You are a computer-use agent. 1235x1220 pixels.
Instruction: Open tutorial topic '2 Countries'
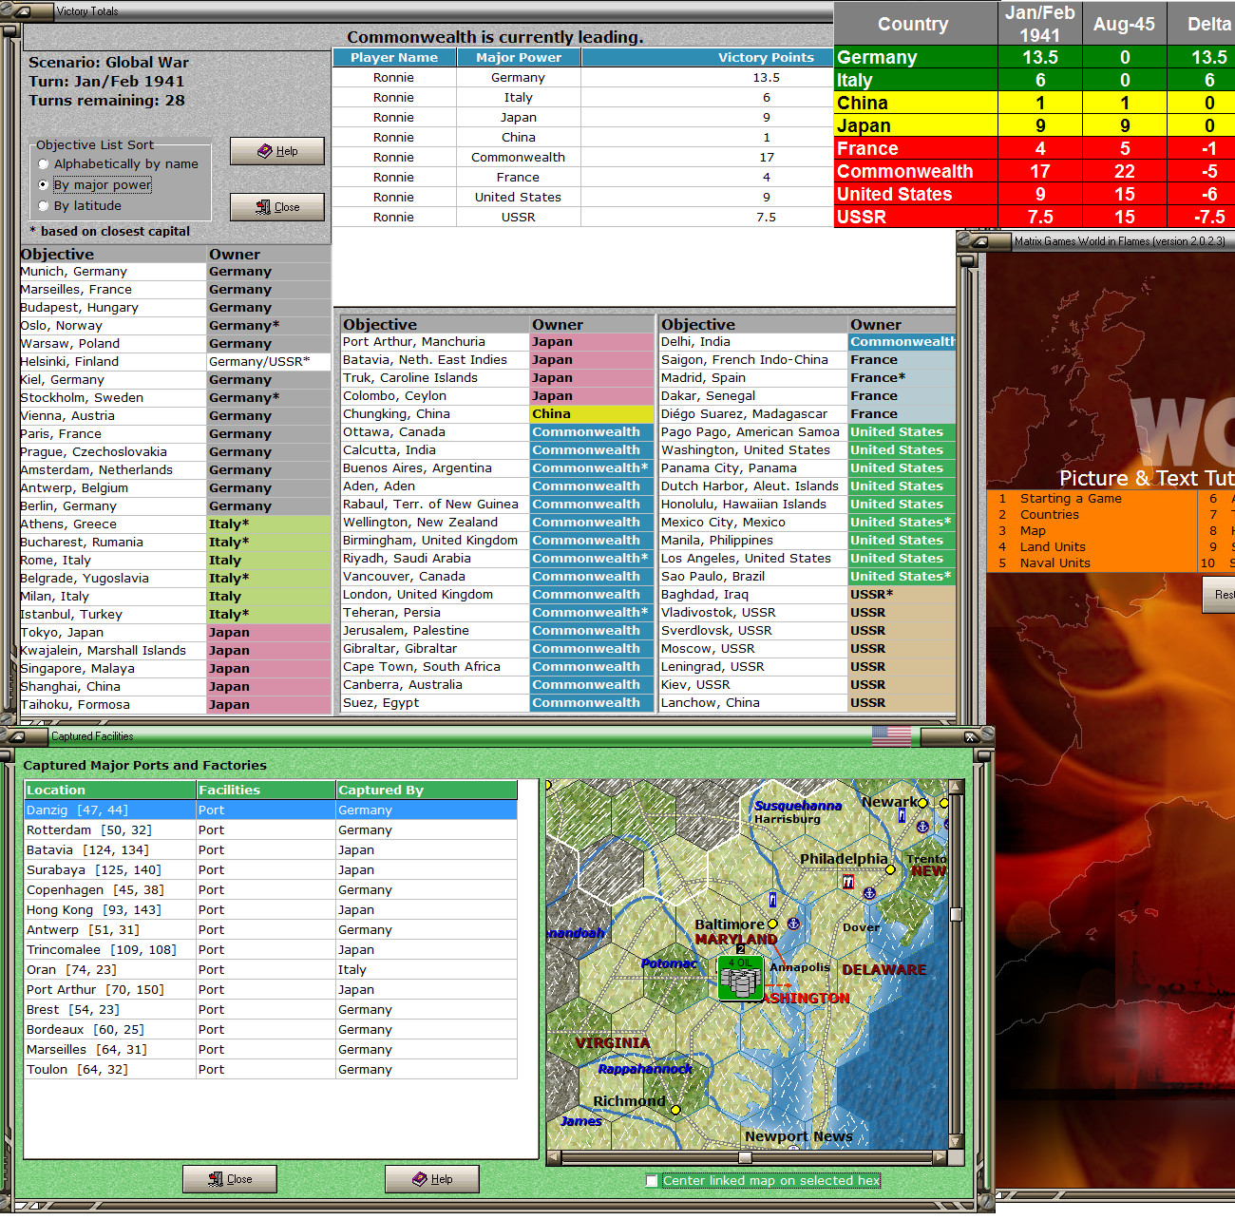[x=1049, y=514]
